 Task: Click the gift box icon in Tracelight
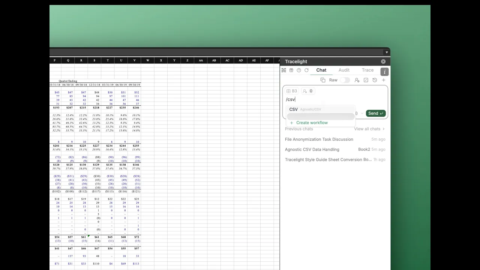(291, 70)
